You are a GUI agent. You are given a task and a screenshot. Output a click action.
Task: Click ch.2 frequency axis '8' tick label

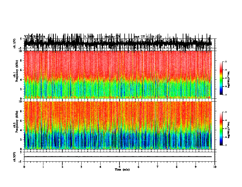coord(21,111)
